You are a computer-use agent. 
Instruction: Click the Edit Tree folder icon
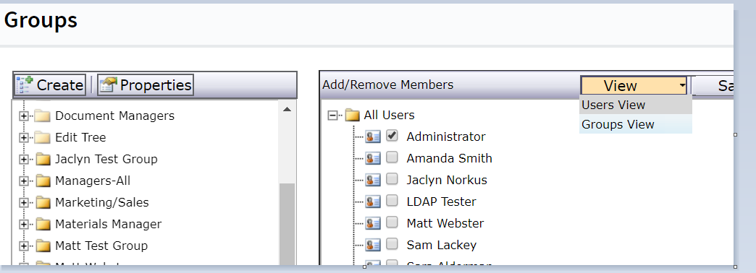pyautogui.click(x=43, y=137)
